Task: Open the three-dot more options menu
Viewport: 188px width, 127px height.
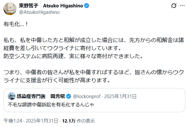Action: pyautogui.click(x=182, y=5)
